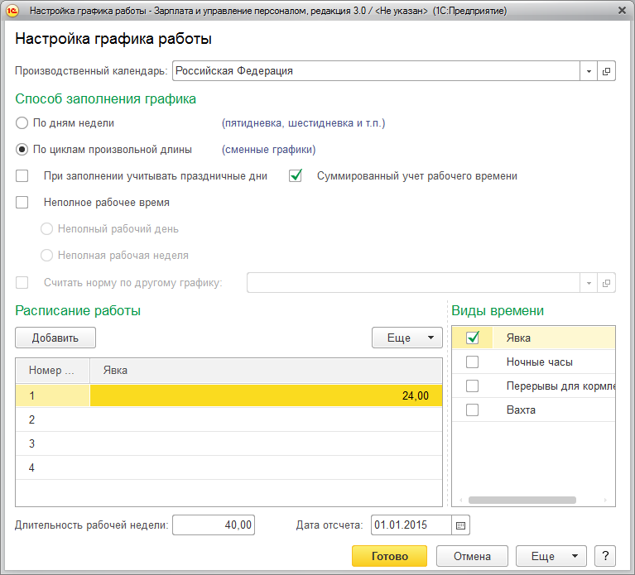Click the calendar picker icon for Дата отсчета
635x575 pixels.
461,525
